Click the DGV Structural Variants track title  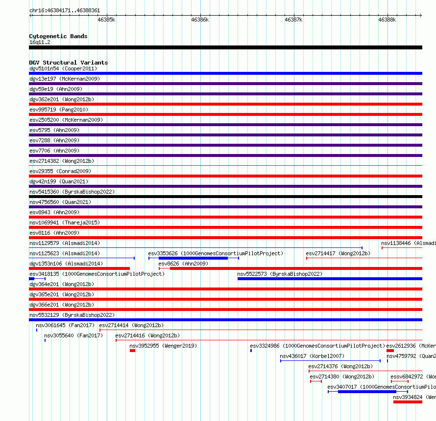coord(69,63)
